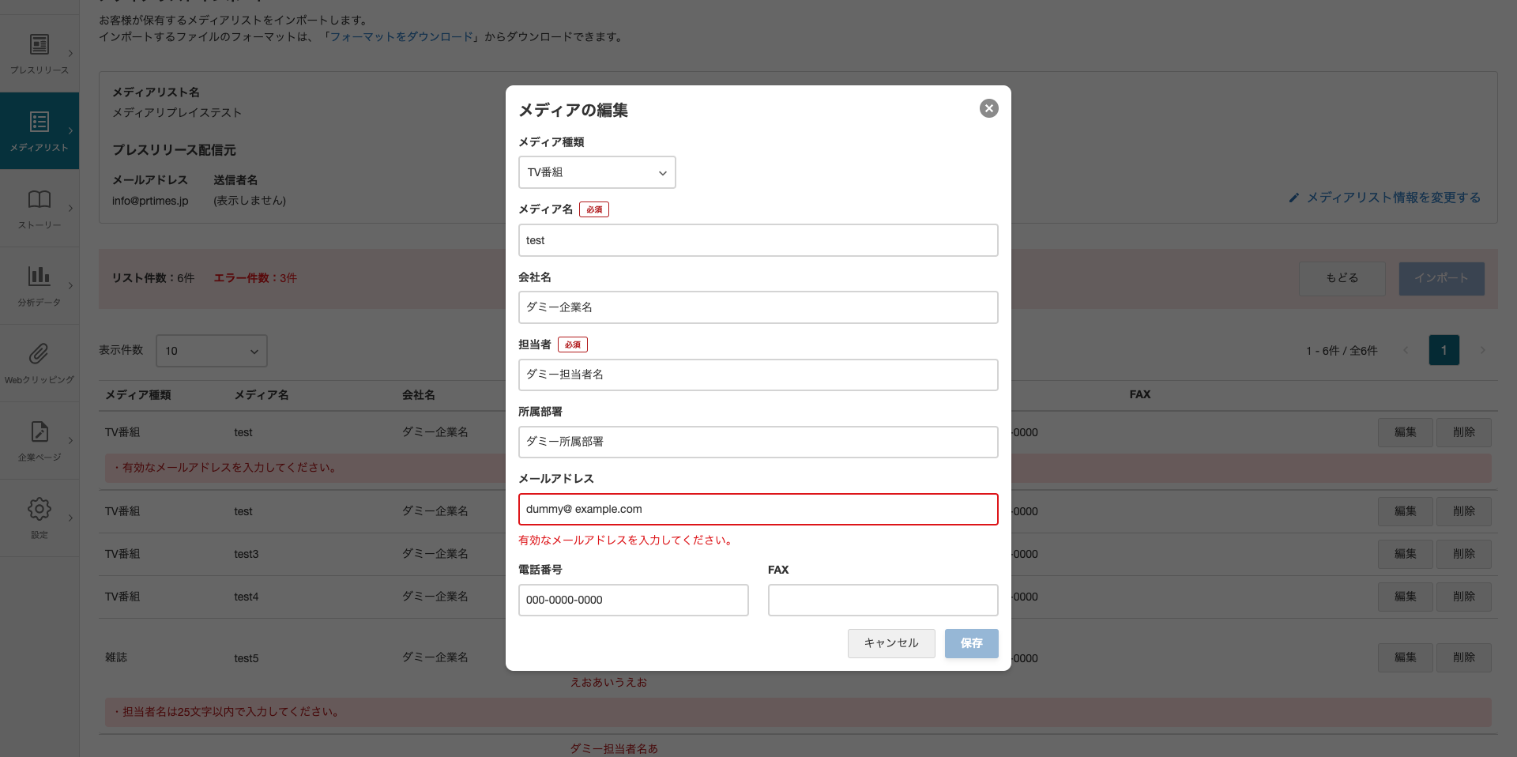Click the empty FAX input field

click(x=883, y=600)
